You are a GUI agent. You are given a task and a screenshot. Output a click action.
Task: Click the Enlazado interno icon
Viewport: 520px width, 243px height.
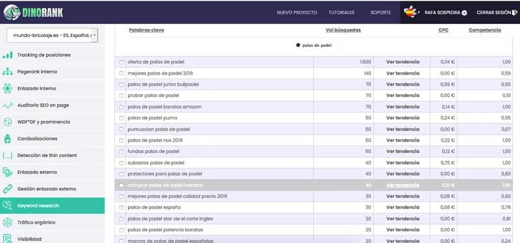7,88
